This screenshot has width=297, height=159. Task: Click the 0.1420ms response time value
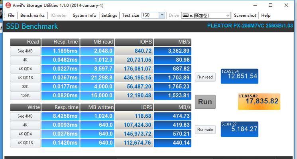pos(61,143)
